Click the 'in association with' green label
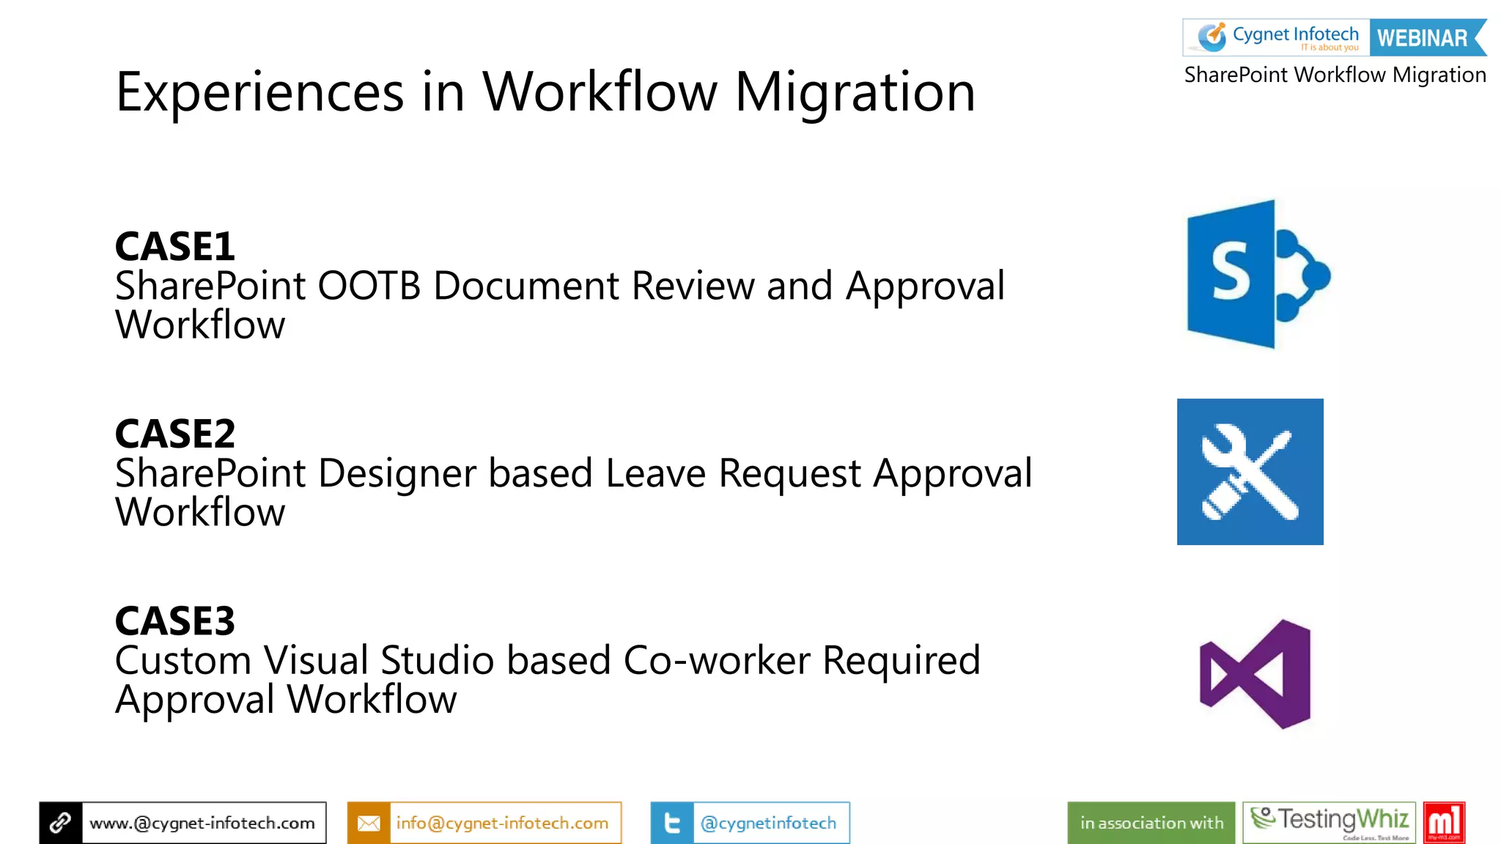The width and height of the screenshot is (1501, 844). (x=1151, y=823)
